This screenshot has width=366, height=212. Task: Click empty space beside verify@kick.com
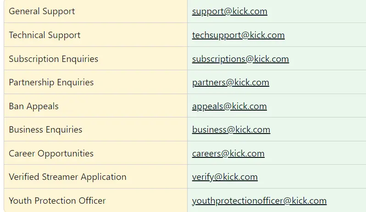312,177
